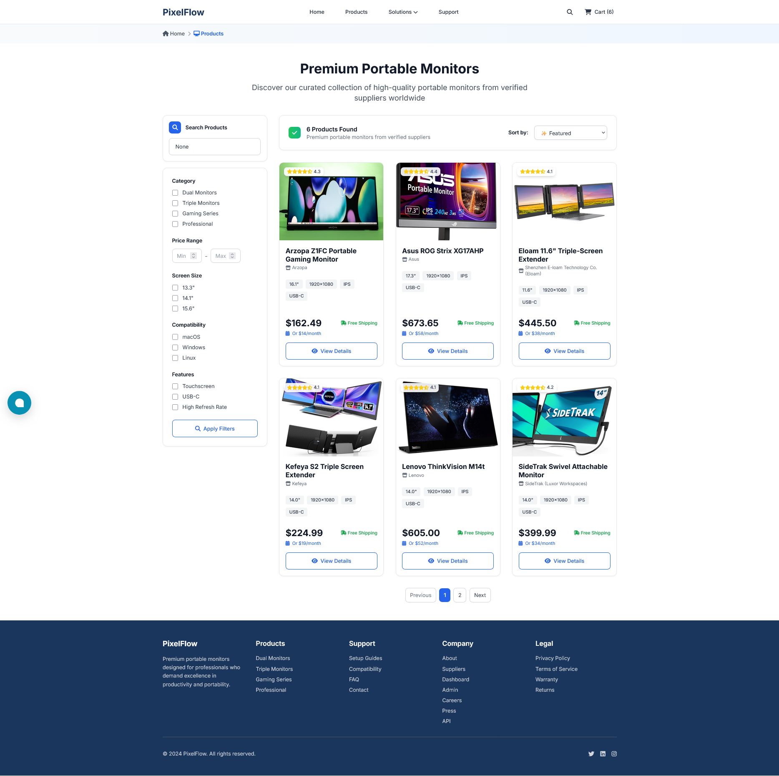The height and width of the screenshot is (776, 779).
Task: Select the 13.3" screen size checkbox
Action: 175,288
